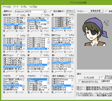Open the パーツ menu
Viewport: 112px width, 101px height.
(x=16, y=7)
